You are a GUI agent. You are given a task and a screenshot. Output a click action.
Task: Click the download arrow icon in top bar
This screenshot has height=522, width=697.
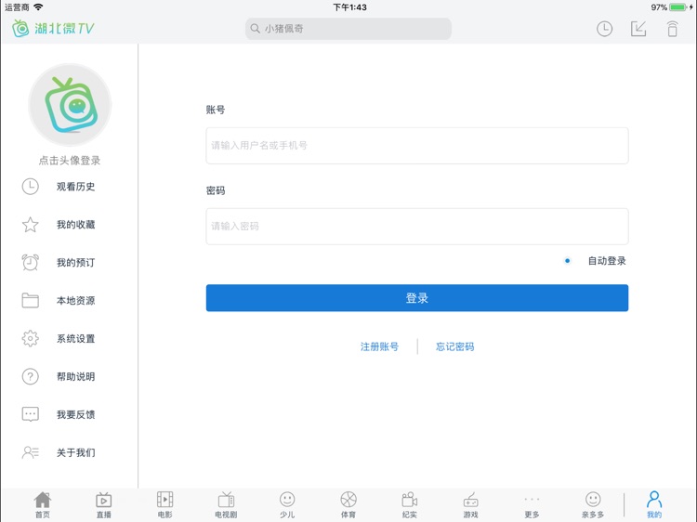pos(638,29)
